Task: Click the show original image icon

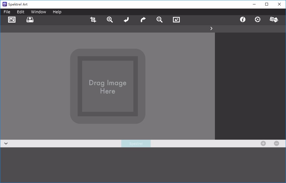Action: (176, 20)
